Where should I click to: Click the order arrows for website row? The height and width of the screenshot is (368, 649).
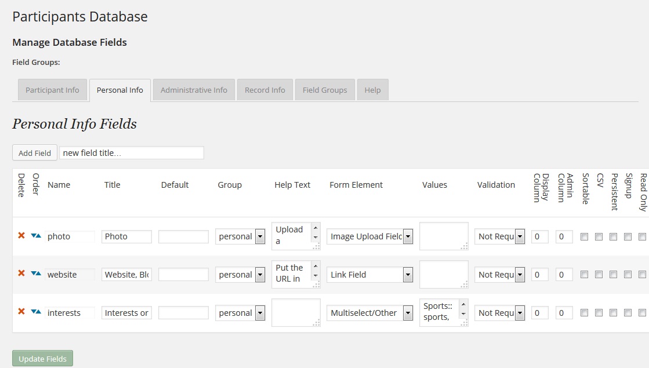tap(36, 274)
